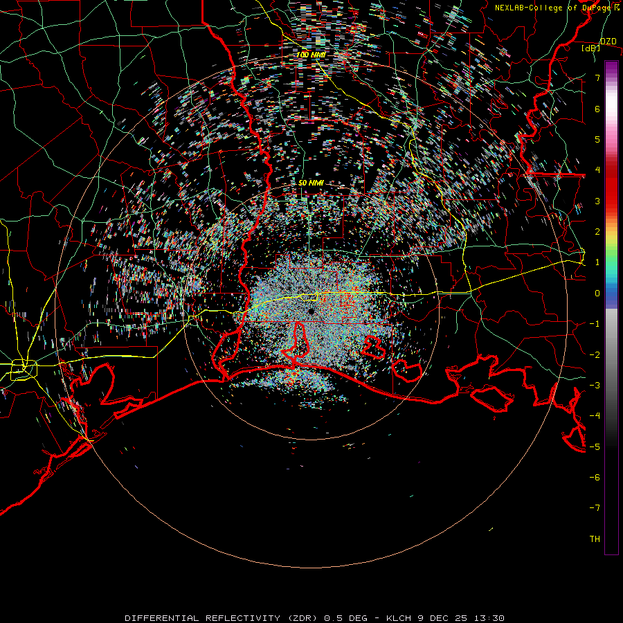Click the -6 tick label on color scale
Image resolution: width=623 pixels, height=623 pixels.
tap(595, 478)
